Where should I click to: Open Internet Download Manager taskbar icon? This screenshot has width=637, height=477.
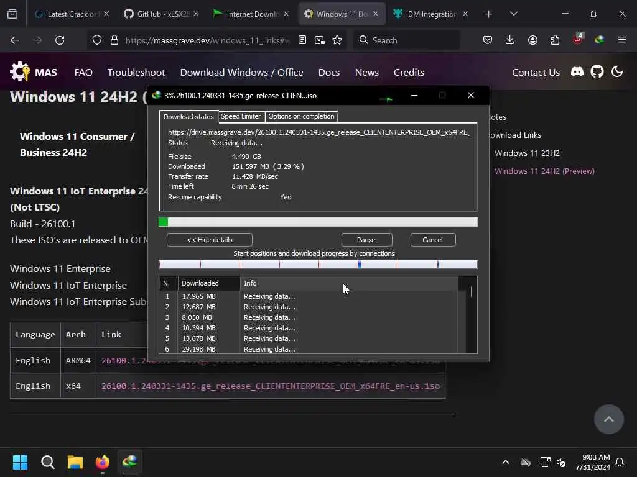coord(130,462)
